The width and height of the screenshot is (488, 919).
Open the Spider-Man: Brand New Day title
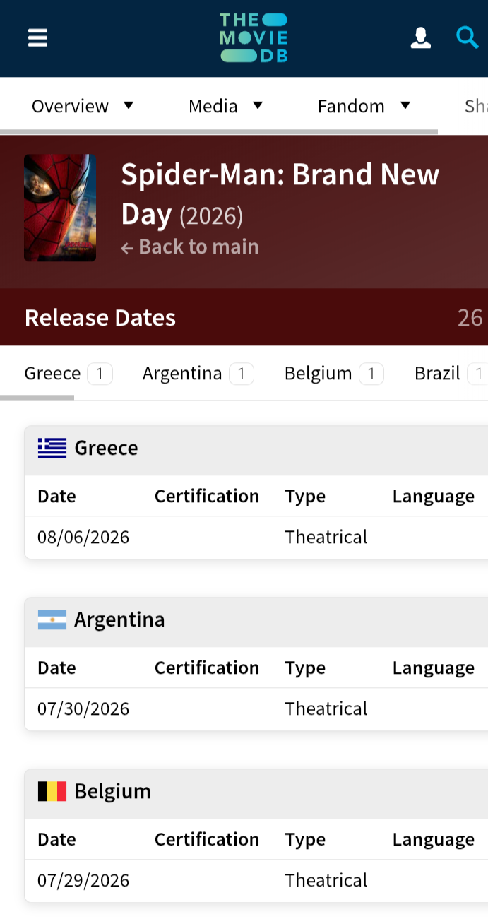click(280, 194)
